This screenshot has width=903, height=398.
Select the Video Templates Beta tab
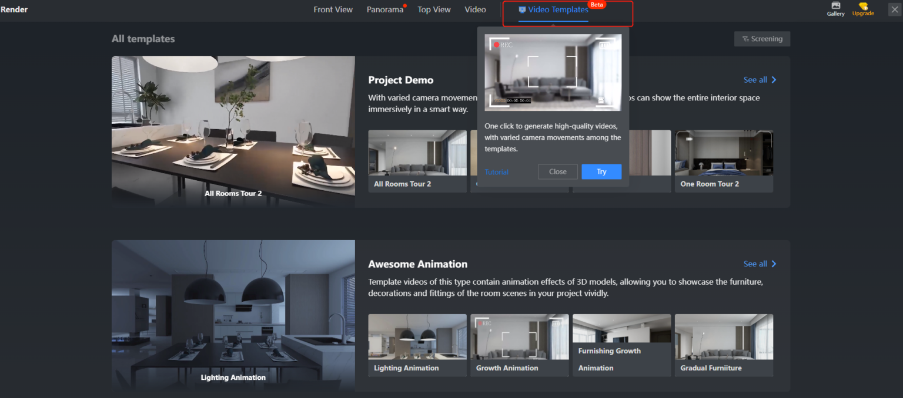point(554,9)
